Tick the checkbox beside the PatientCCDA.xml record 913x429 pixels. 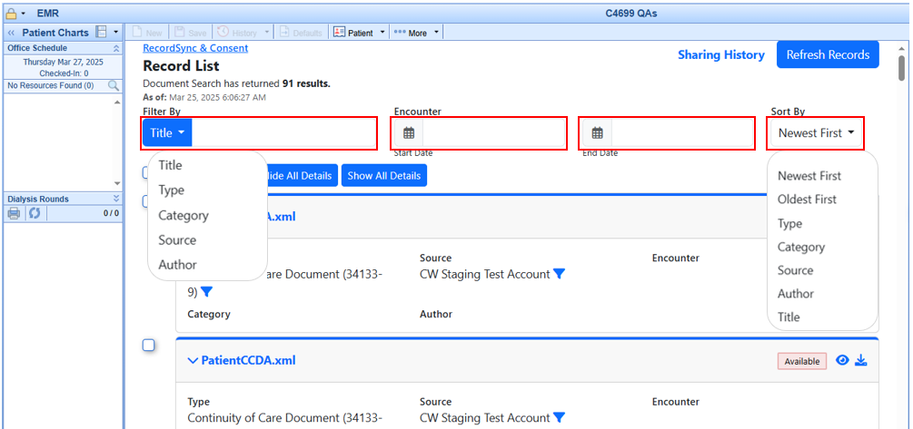[x=148, y=346]
